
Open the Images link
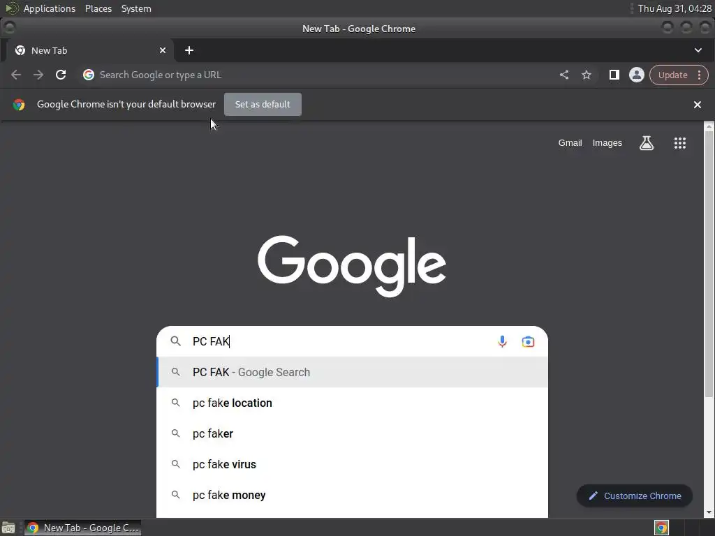click(607, 143)
